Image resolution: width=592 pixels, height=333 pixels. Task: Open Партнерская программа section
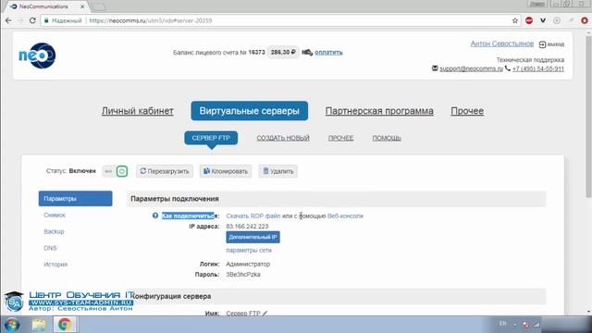point(379,111)
